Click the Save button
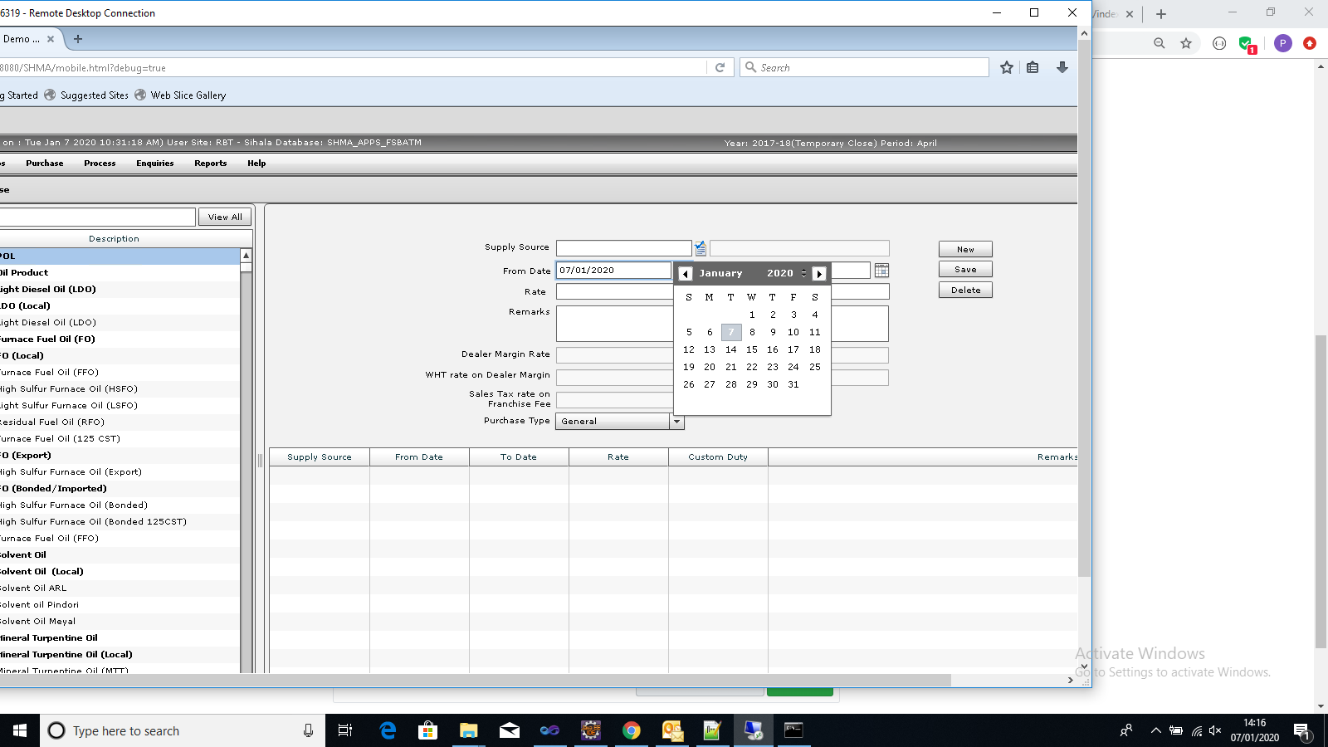Screen dimensions: 1328x747 (965, 270)
